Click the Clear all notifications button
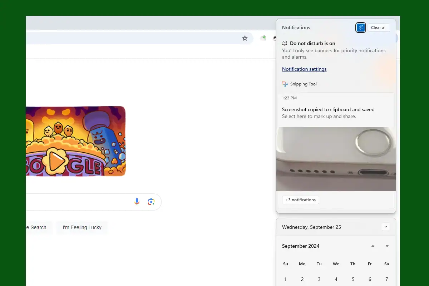 379,27
